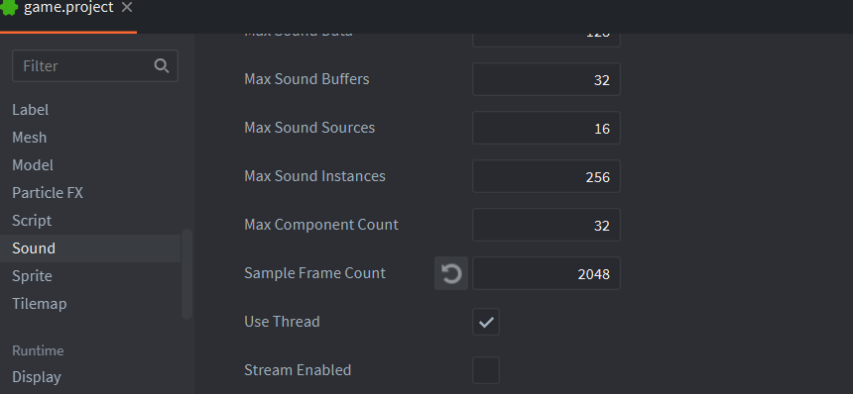The width and height of the screenshot is (853, 394).
Task: Go to Particle FX settings
Action: (48, 193)
